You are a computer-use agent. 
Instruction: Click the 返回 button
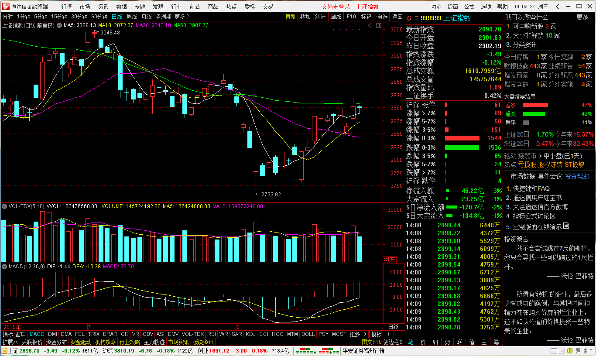(x=397, y=17)
